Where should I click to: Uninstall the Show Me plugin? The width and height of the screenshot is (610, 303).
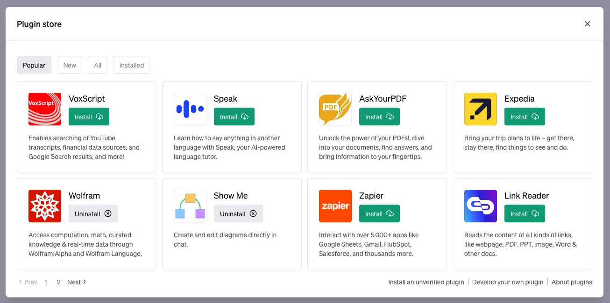point(238,213)
